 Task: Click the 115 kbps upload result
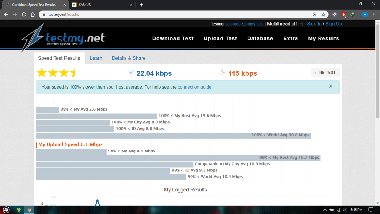pos(243,73)
